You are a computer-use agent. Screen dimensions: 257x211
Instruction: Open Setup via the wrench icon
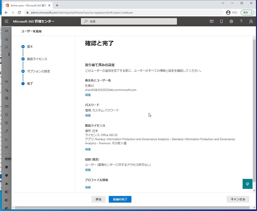pos(6,131)
